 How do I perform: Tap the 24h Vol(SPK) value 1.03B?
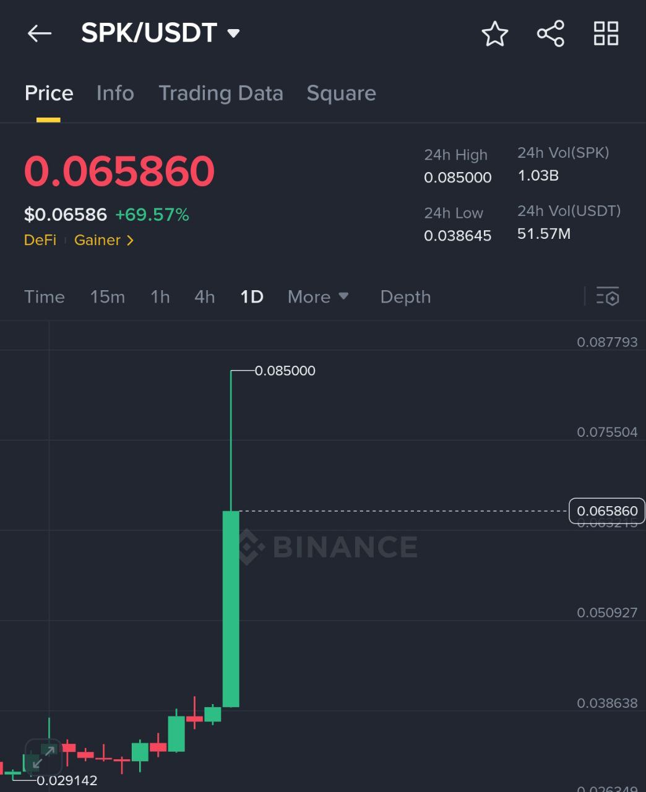538,176
